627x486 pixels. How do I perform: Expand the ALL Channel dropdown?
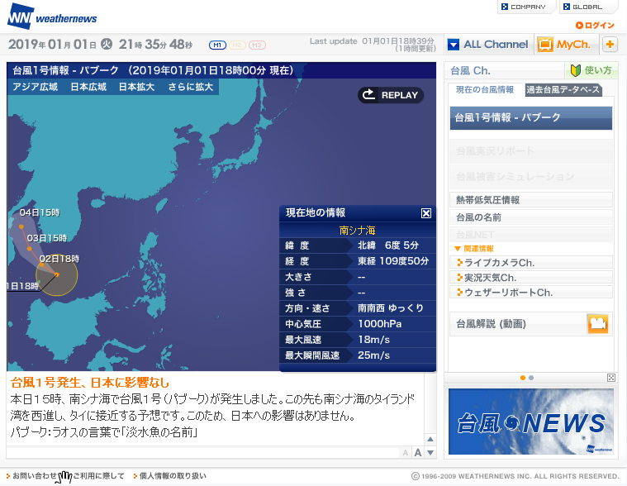(453, 45)
